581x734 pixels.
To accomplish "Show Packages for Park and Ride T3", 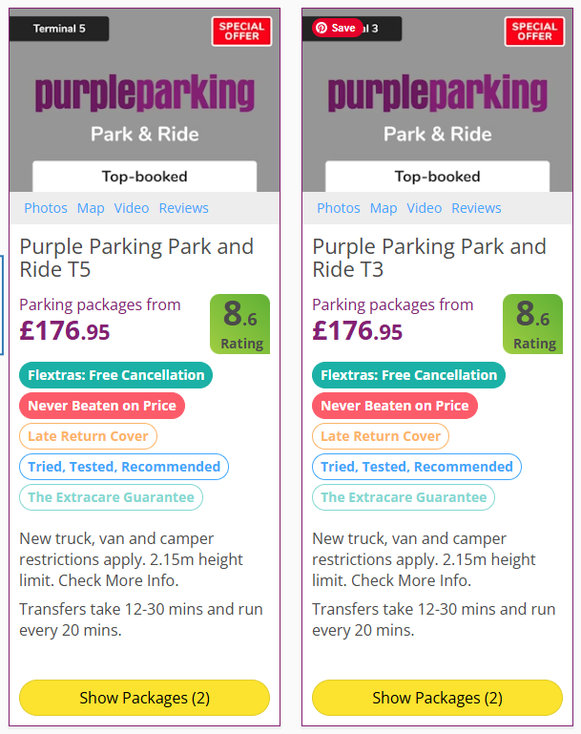I will pos(437,698).
